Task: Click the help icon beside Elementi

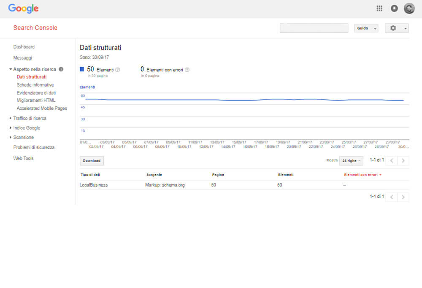Action: pos(118,70)
